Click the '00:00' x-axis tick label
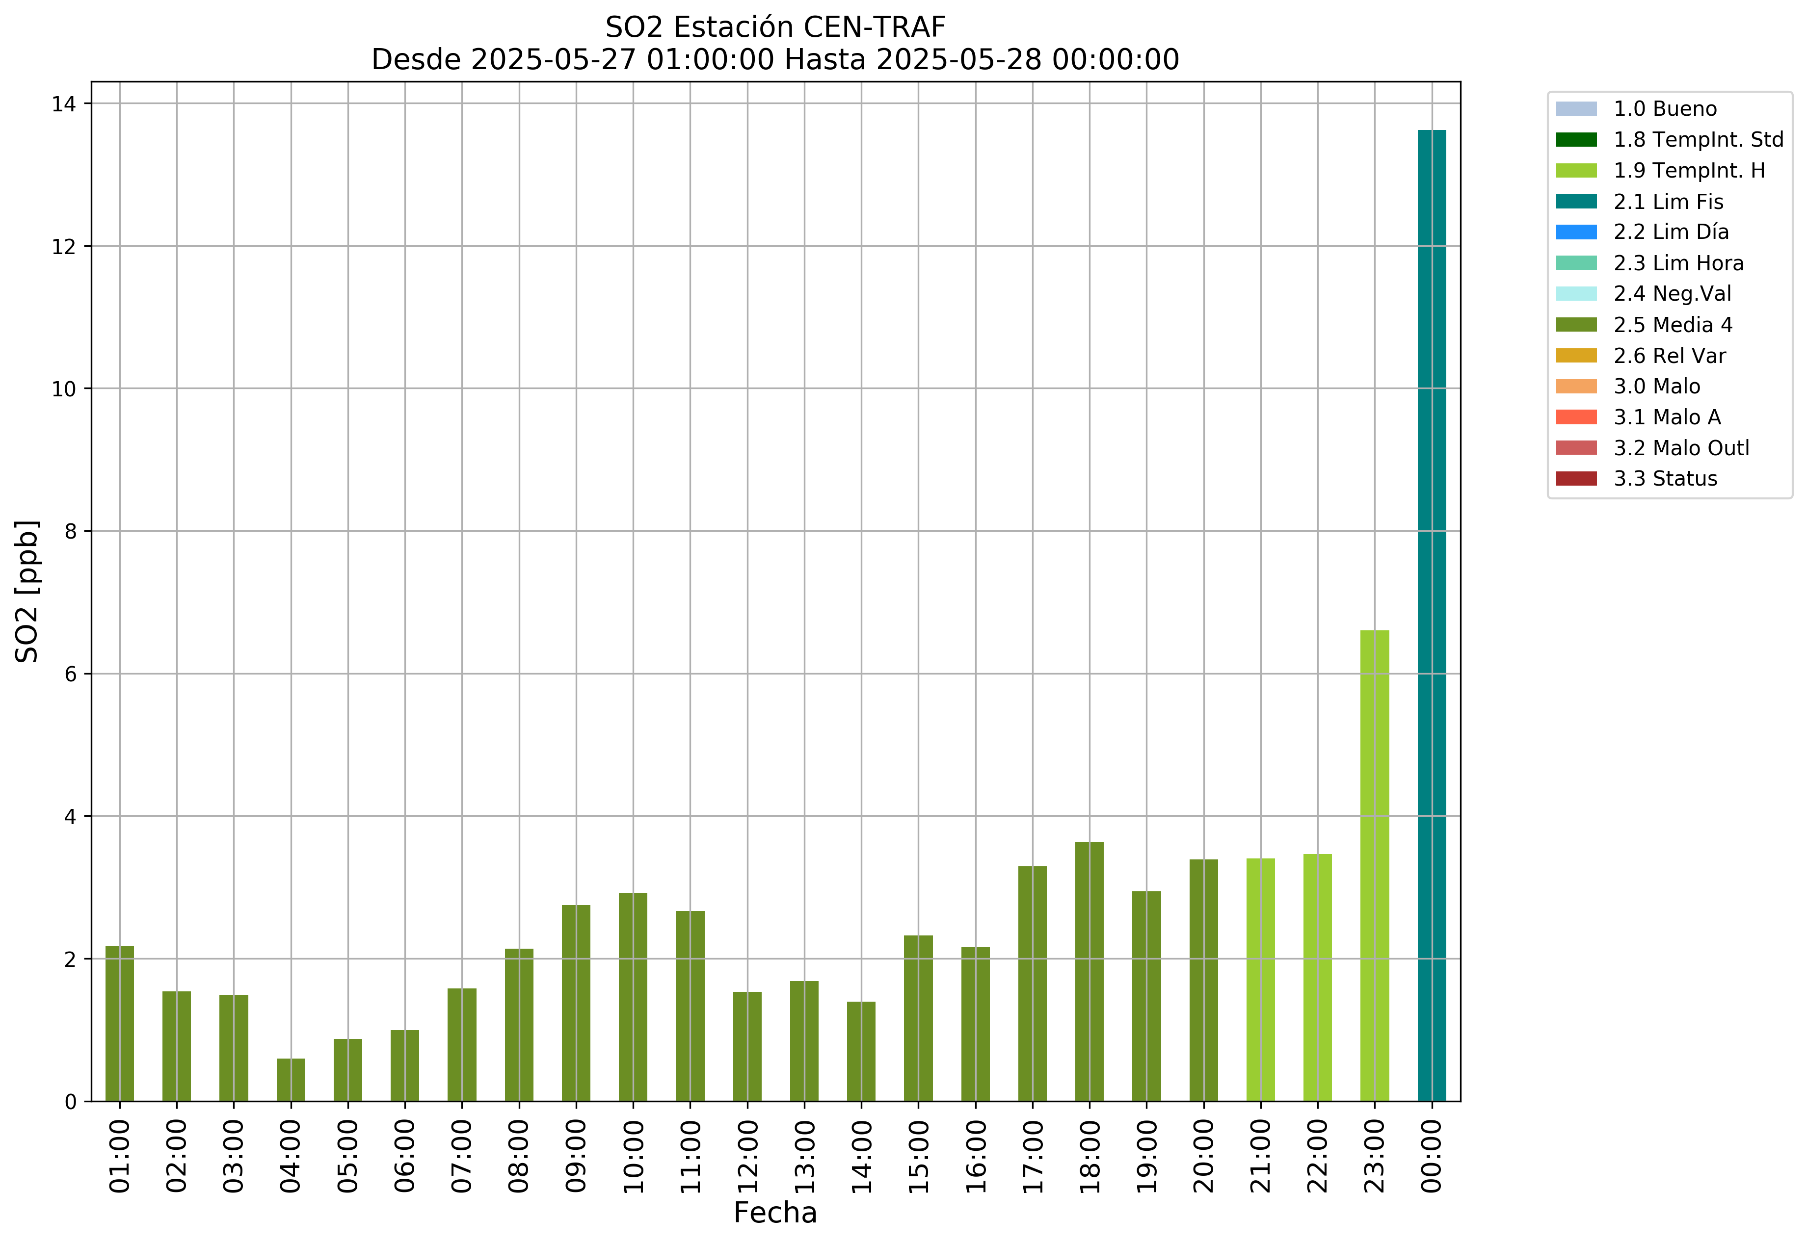1807x1243 pixels. pos(1432,1156)
